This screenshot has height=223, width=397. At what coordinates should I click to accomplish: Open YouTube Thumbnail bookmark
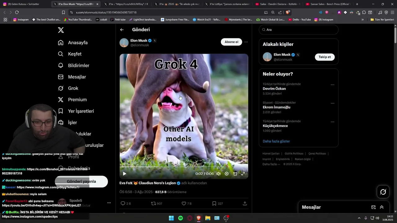[78, 20]
